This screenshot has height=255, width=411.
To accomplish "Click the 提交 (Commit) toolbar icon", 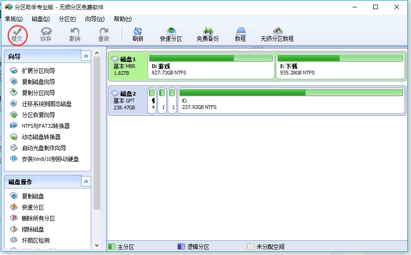I will [x=17, y=34].
